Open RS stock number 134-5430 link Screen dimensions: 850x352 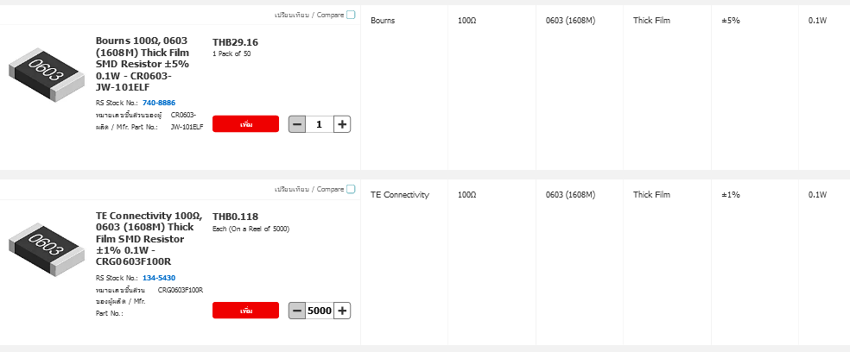159,278
